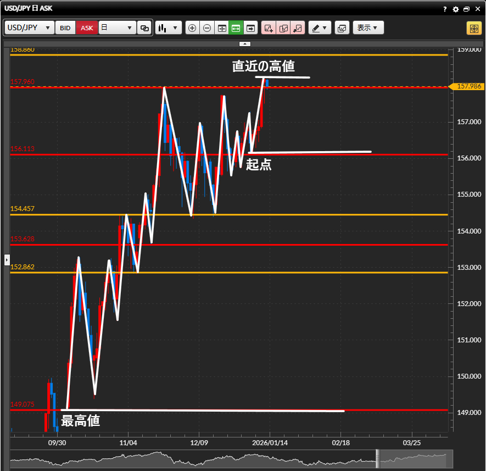Screen dimensions: 486x471
Task: Collapse the toolbar with the up arrow
Action: click(245, 43)
